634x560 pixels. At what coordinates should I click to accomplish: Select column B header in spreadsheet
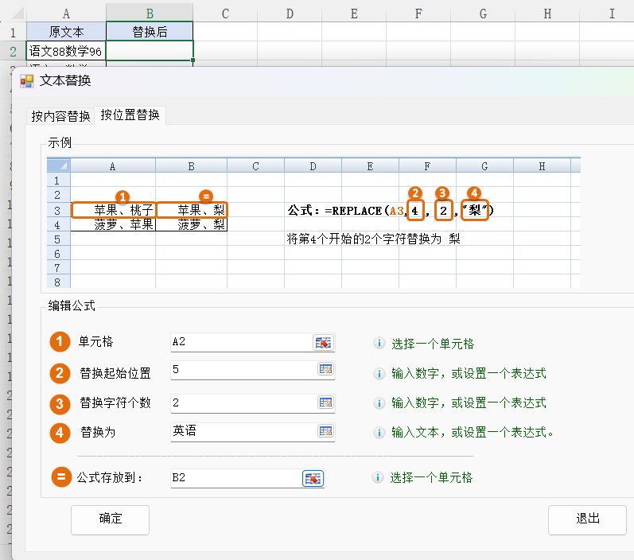point(150,13)
